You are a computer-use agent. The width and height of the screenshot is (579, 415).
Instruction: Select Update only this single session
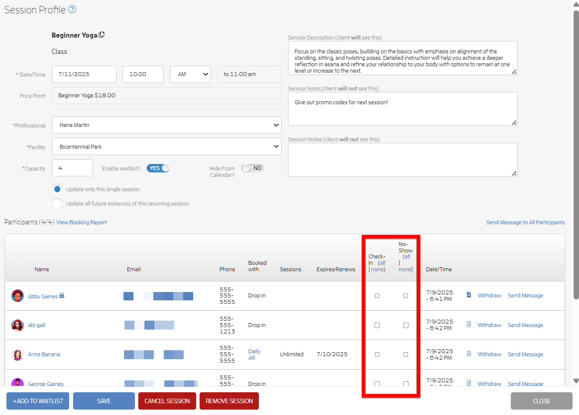click(57, 189)
